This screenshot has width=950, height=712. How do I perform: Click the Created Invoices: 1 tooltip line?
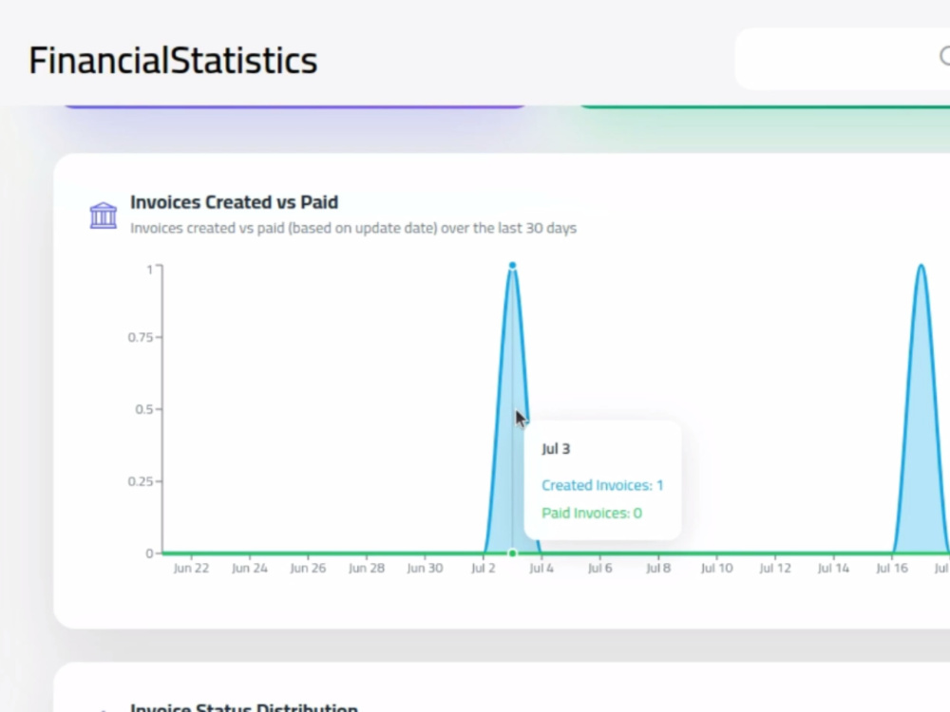[603, 485]
